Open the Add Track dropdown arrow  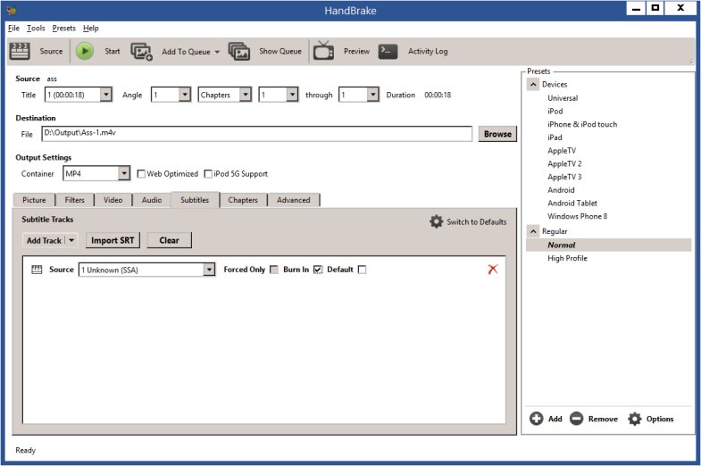(71, 240)
